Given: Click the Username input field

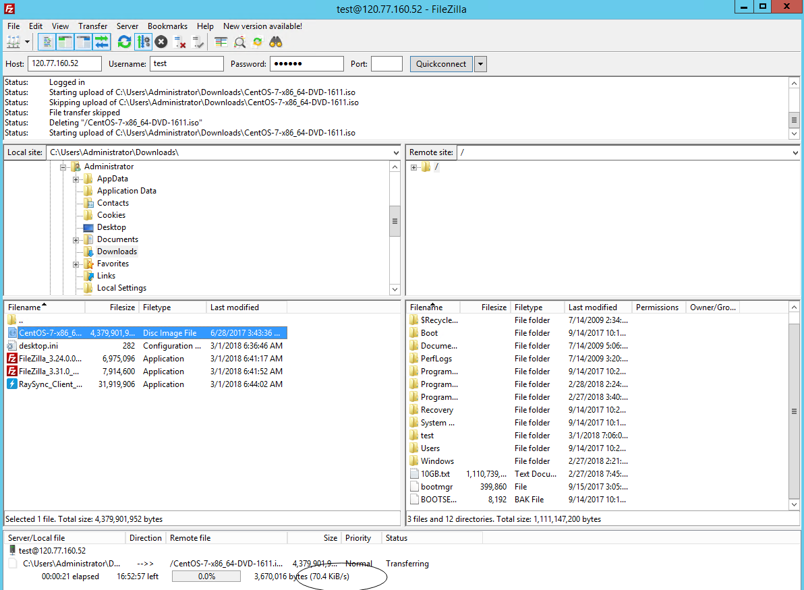Looking at the screenshot, I should pos(187,63).
